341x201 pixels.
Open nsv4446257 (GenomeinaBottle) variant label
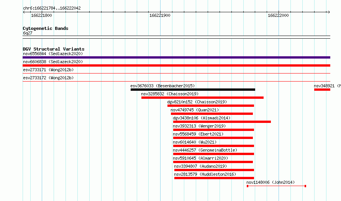click(205, 150)
